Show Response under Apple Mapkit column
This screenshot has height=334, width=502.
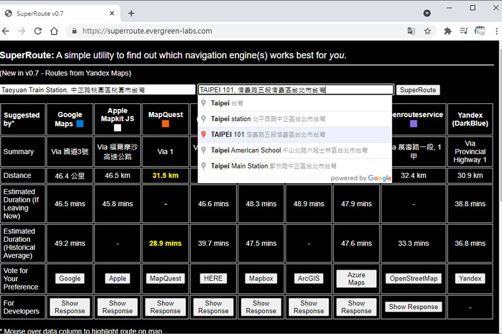pyautogui.click(x=117, y=307)
